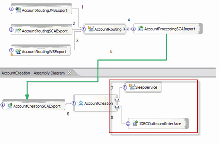
Task: Click the AccountProcessingSCAImport import icon
Action: pyautogui.click(x=141, y=28)
